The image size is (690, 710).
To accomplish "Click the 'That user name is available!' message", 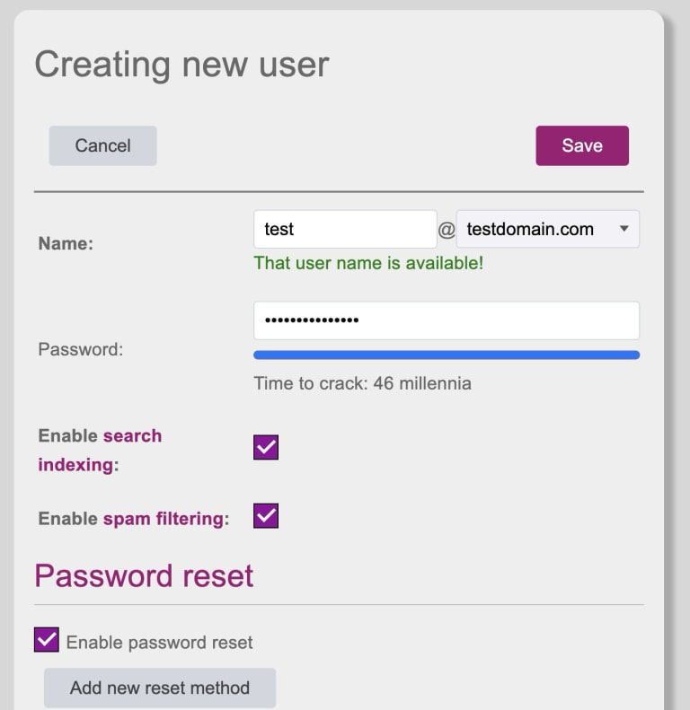I will click(x=368, y=263).
